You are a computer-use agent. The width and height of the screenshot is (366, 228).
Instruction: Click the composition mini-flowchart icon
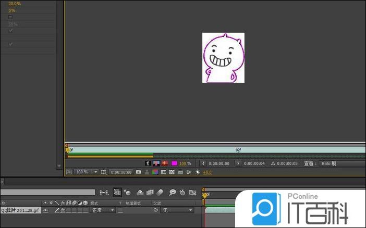[x=103, y=192]
